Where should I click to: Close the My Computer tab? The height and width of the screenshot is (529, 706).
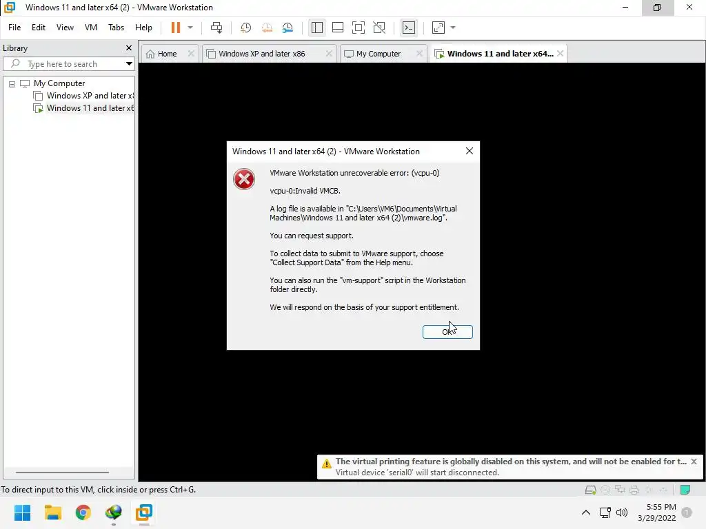point(420,54)
